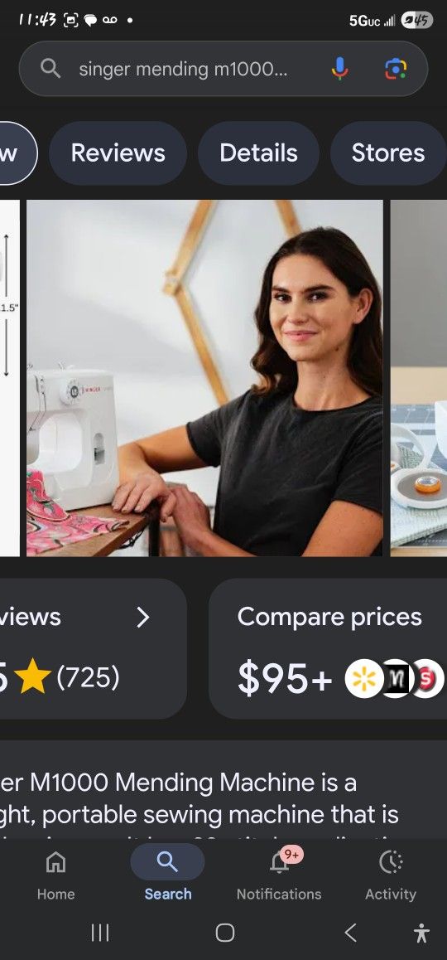This screenshot has width=447, height=960.
Task: Expand reviews with the chevron arrow
Action: [x=143, y=618]
